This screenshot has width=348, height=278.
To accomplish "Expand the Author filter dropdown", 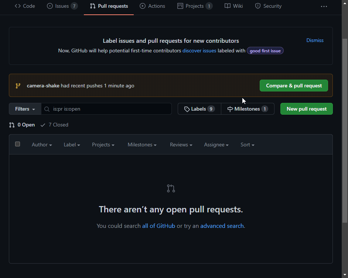I will coord(42,145).
